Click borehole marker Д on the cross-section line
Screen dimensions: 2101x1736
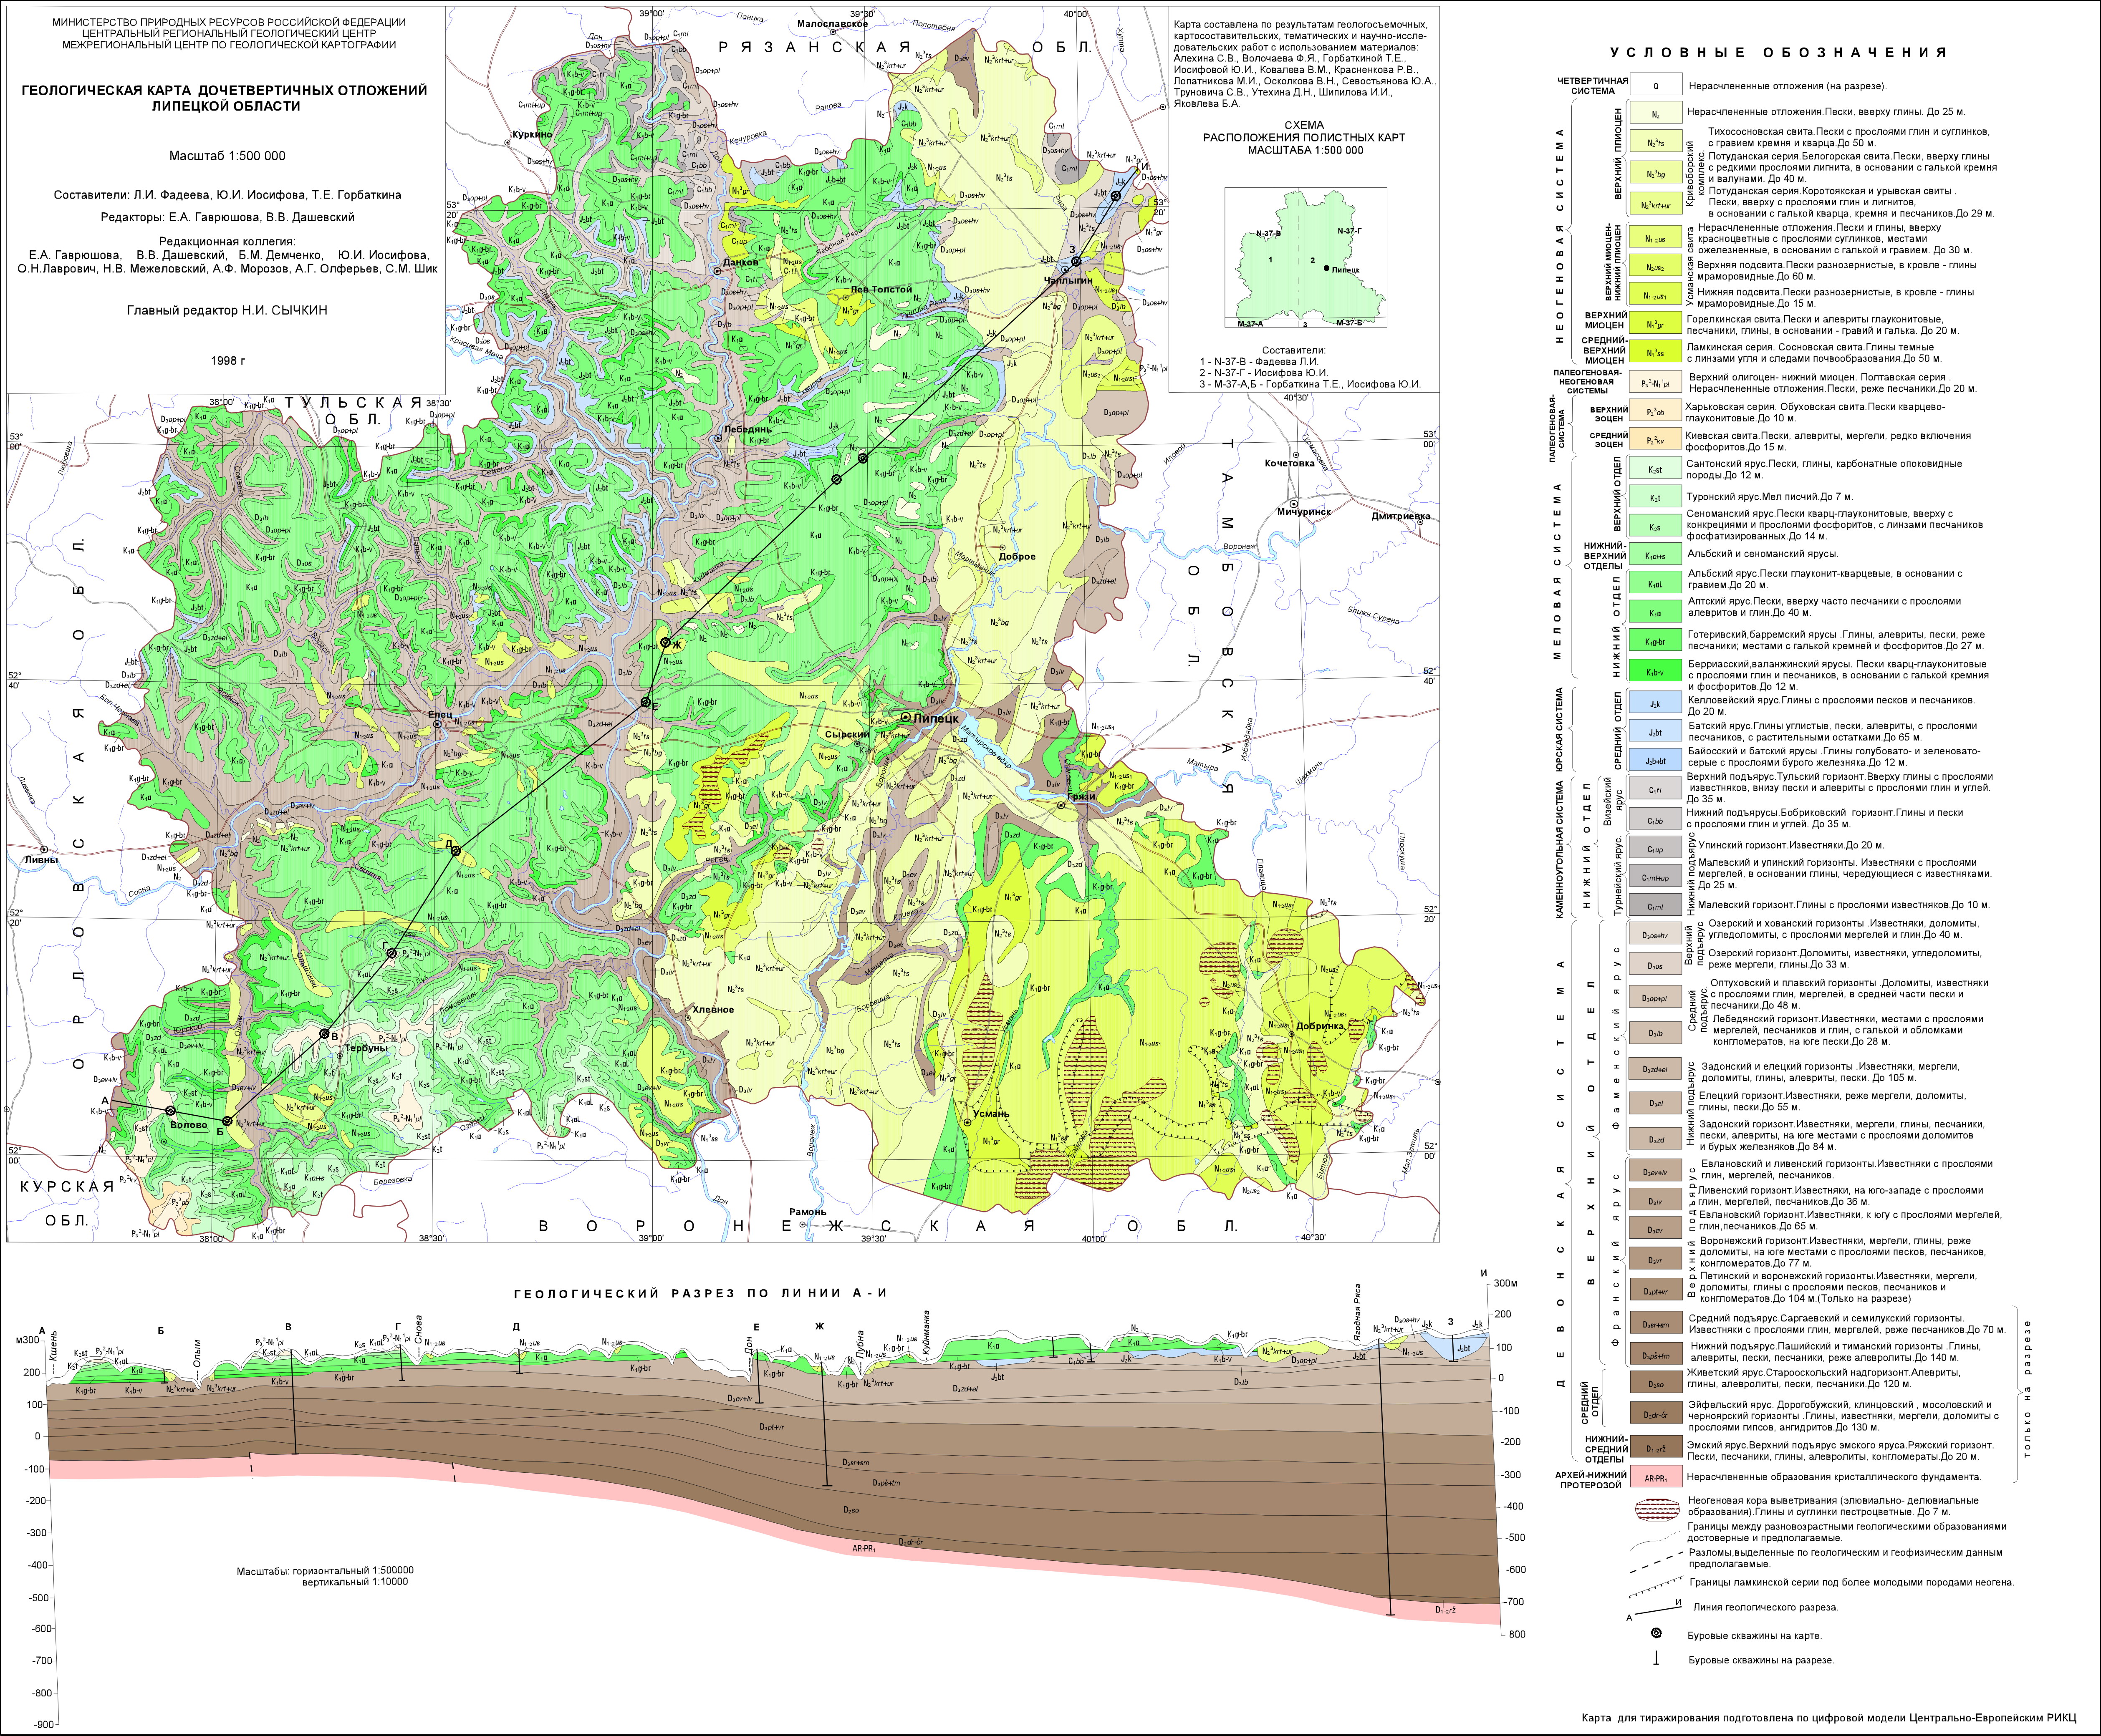(455, 851)
